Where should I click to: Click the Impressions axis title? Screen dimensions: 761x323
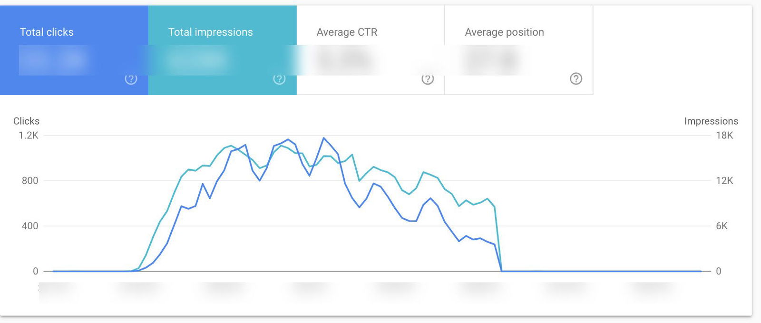tap(711, 121)
